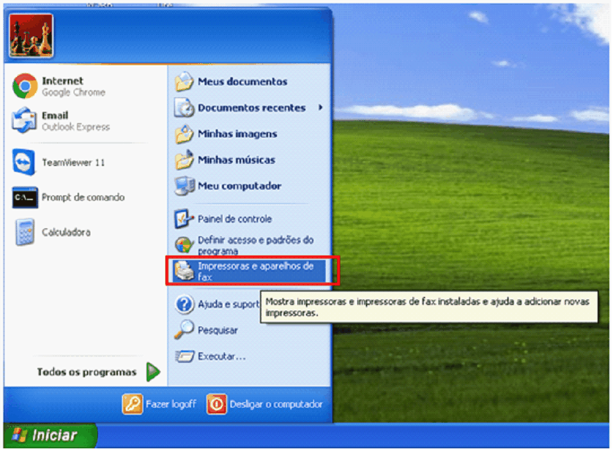Viewport: 612px width, 449px height.
Task: Click the Pesquisar magnifier icon
Action: [184, 330]
